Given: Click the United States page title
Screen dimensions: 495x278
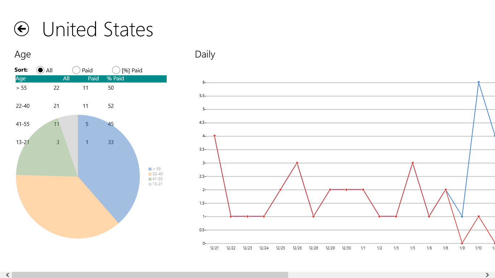Looking at the screenshot, I should pyautogui.click(x=98, y=30).
